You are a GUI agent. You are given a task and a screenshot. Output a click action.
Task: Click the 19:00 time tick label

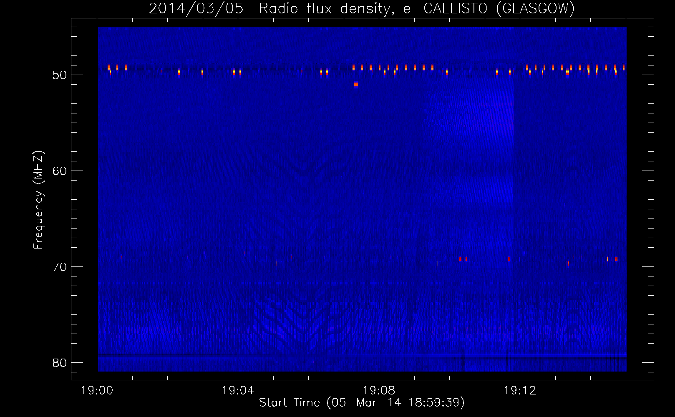(97, 391)
